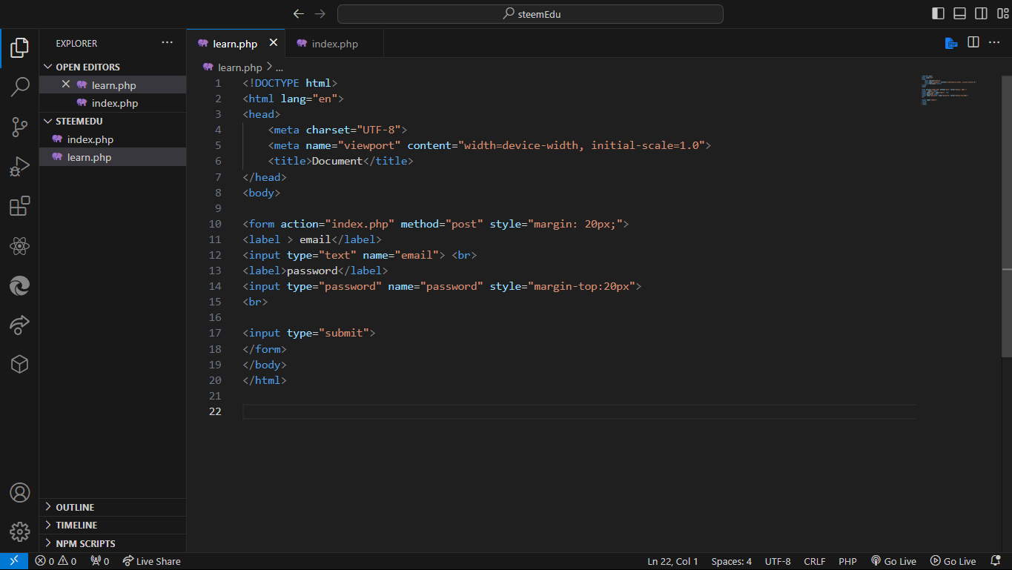Click the notifications bell in status bar

tap(995, 561)
